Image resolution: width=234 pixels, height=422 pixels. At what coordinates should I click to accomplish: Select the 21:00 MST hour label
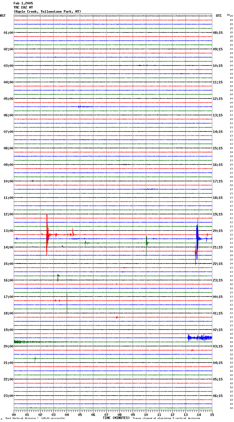pos(9,363)
